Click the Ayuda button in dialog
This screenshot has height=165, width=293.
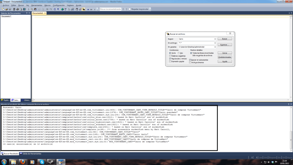point(225,62)
